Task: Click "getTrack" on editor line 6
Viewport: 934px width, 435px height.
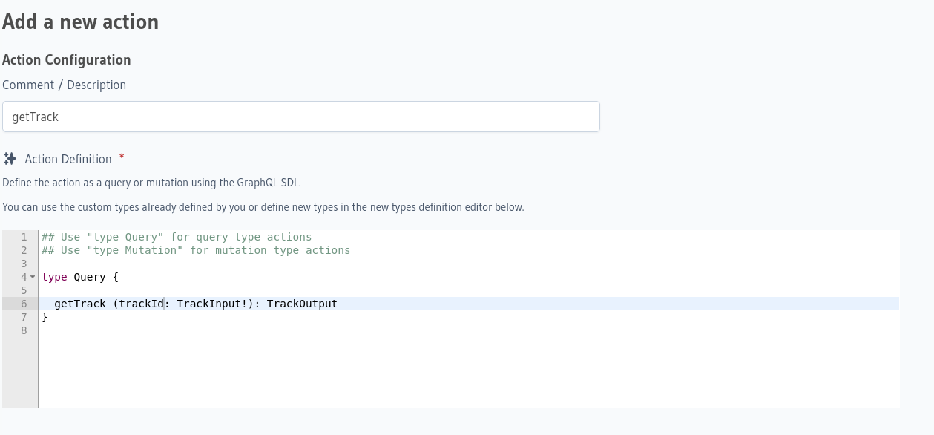Action: coord(80,304)
